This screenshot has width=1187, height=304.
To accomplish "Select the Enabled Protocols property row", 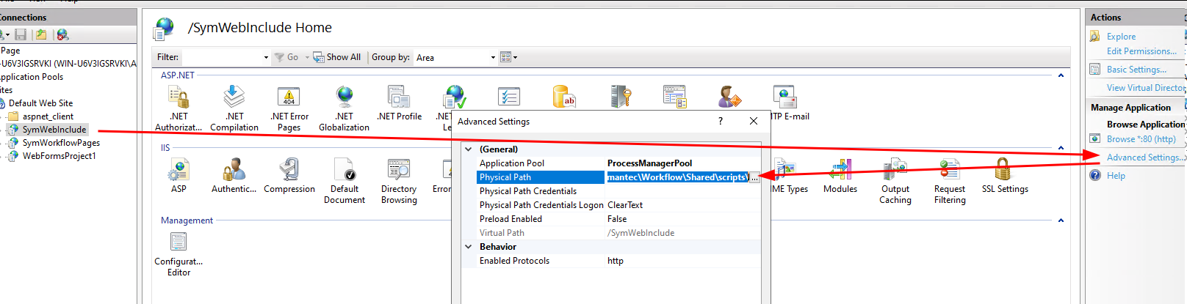I will pyautogui.click(x=613, y=261).
